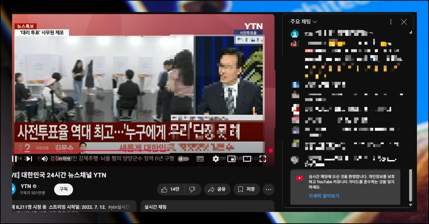
Task: Open more actions three-dot menu under video
Action: pos(269,189)
